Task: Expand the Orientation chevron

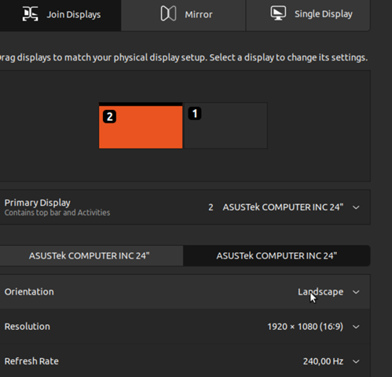Action: coord(356,292)
